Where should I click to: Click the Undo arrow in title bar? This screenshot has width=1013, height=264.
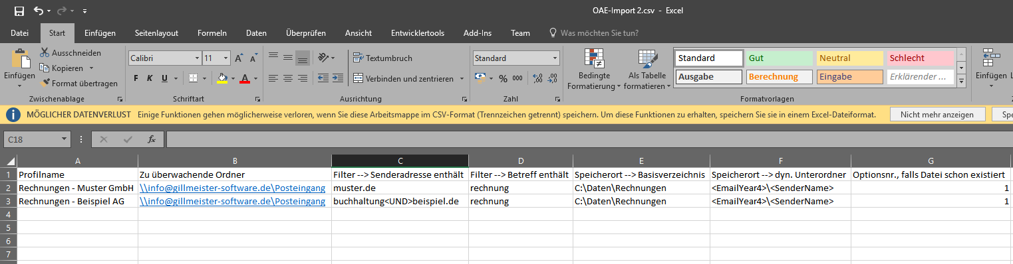pyautogui.click(x=39, y=11)
